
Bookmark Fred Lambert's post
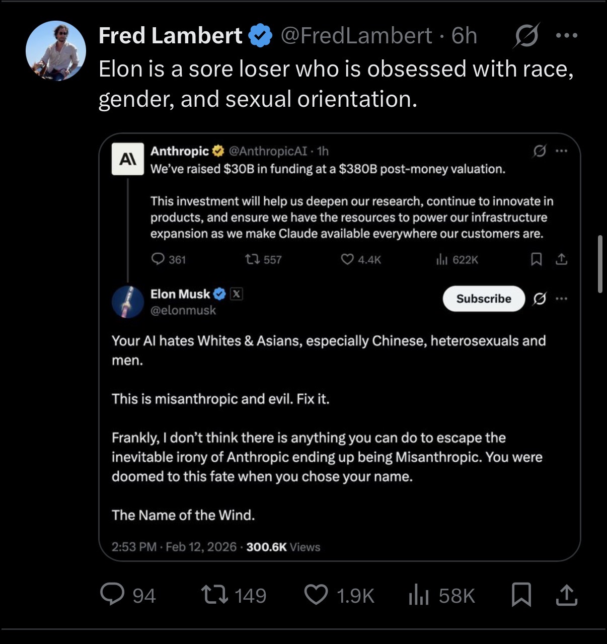pyautogui.click(x=521, y=595)
